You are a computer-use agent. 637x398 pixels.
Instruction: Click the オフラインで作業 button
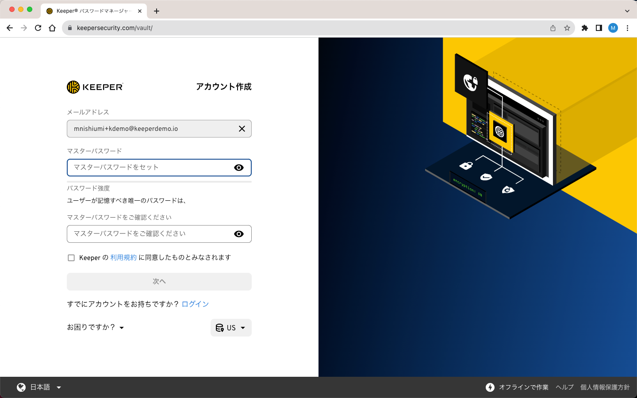pos(517,387)
